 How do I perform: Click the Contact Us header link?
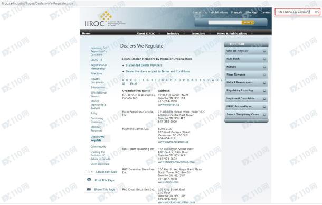[200, 12]
